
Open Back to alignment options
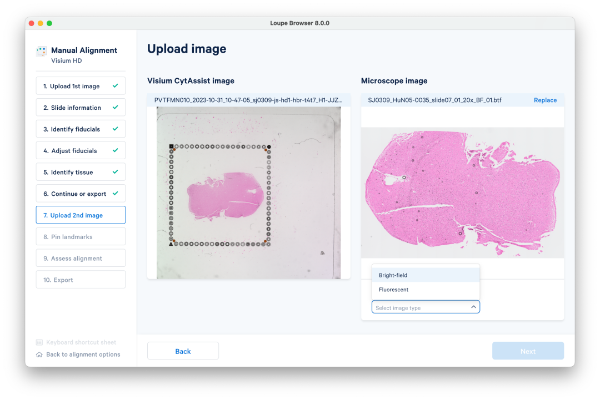coord(83,355)
